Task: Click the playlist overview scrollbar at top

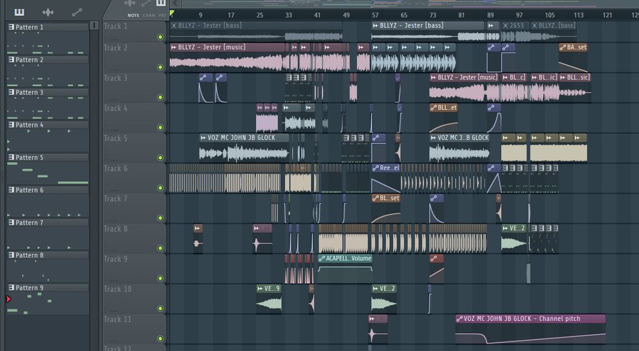Action: (x=410, y=3)
